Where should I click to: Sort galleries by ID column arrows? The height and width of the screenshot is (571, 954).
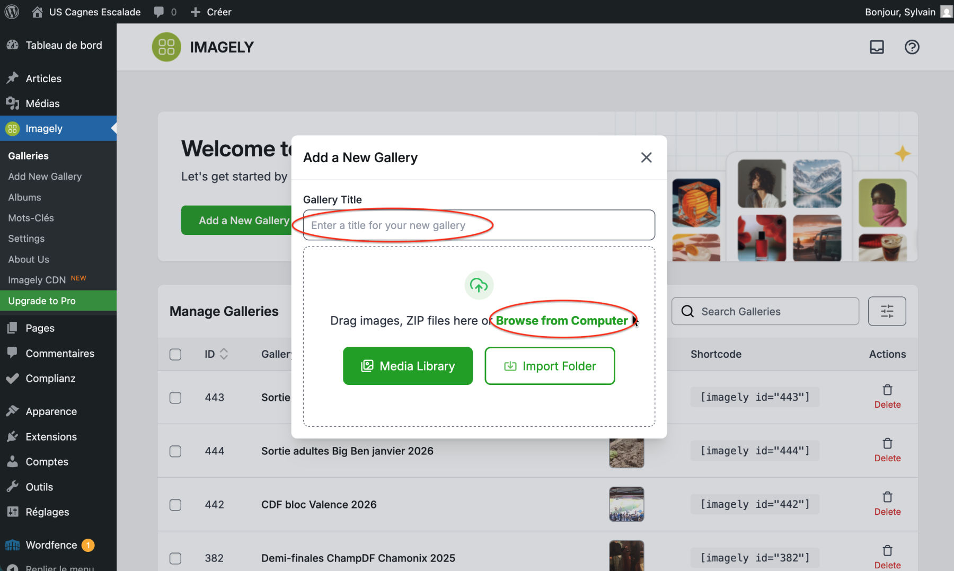point(224,354)
